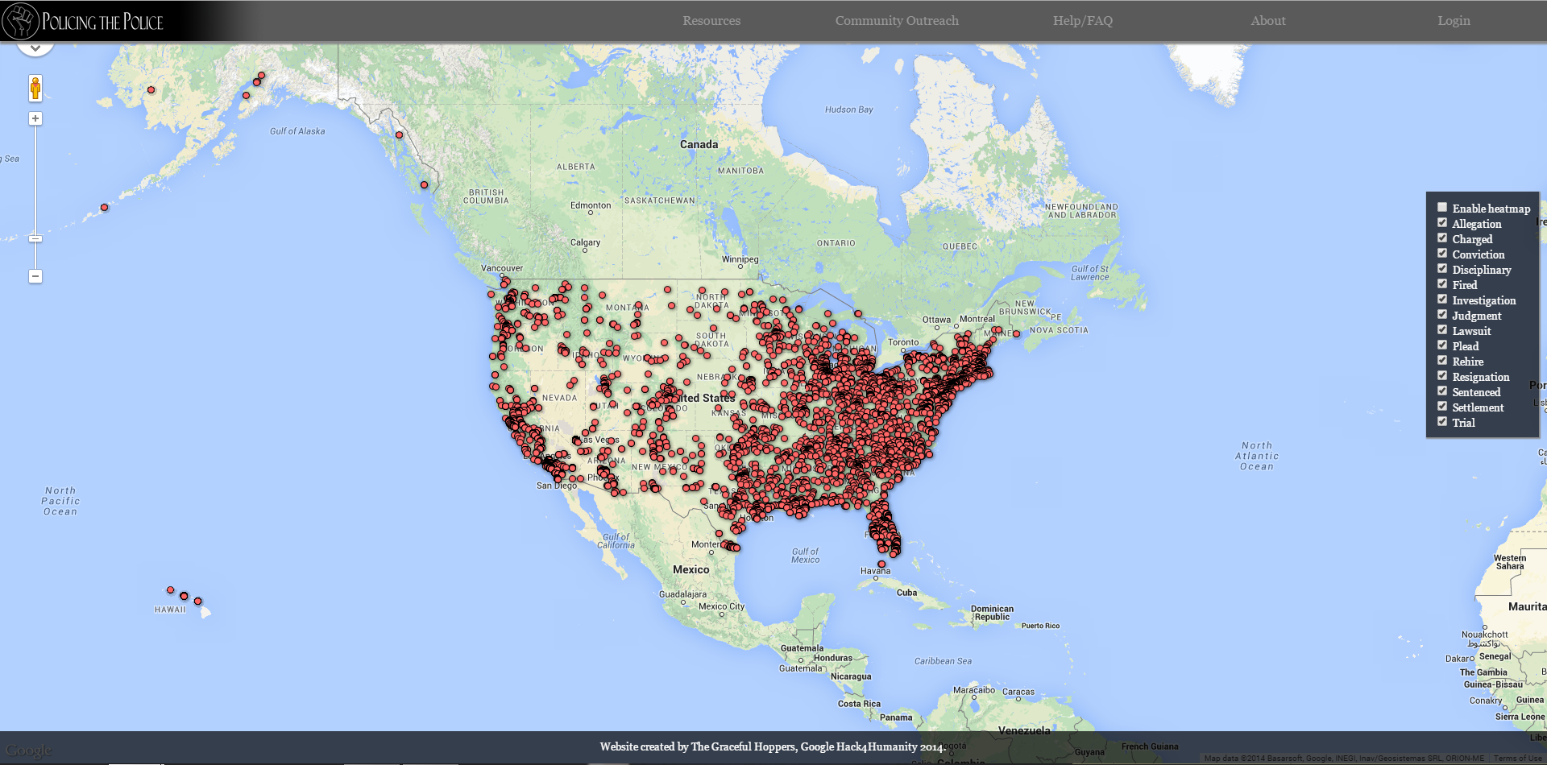The height and width of the screenshot is (765, 1547).
Task: Toggle the Conviction checkbox
Action: point(1442,253)
